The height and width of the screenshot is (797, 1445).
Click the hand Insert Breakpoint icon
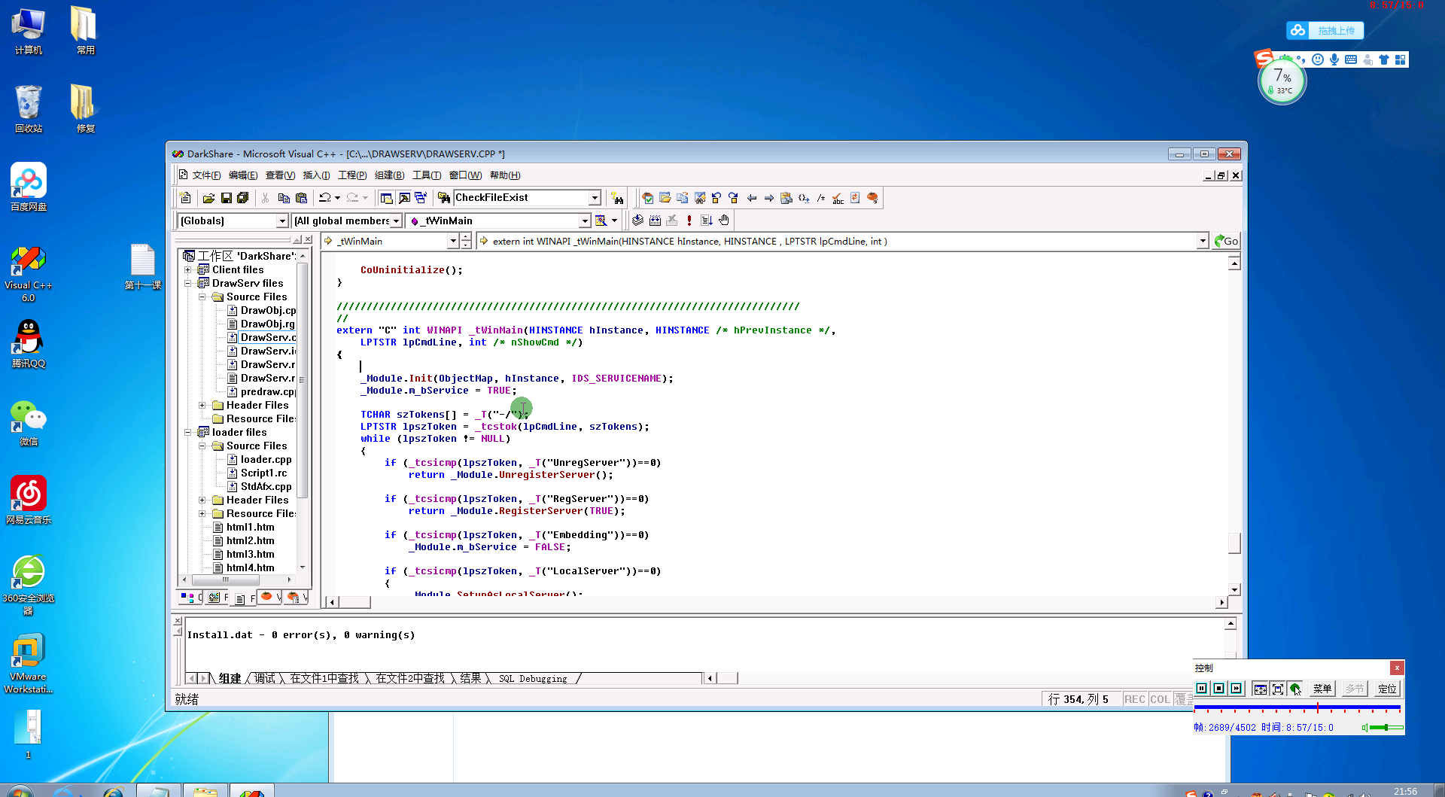[724, 221]
